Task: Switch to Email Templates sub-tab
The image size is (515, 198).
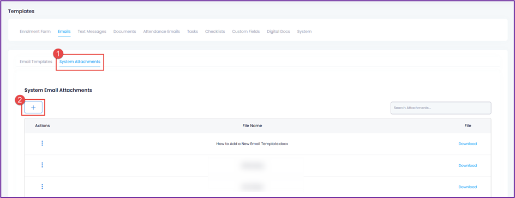Action: click(x=36, y=62)
